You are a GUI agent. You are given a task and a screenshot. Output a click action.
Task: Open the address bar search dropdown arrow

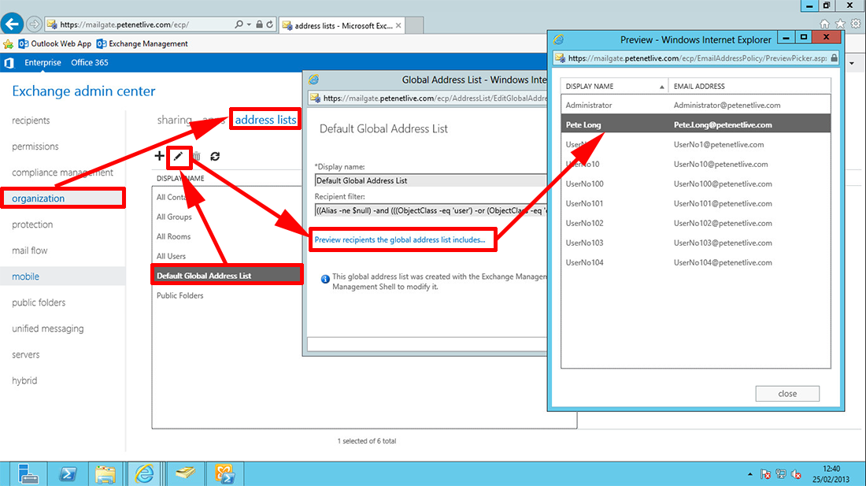[250, 25]
